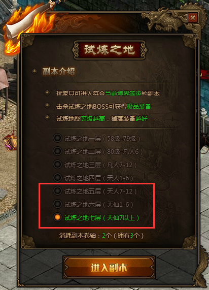Click the 消耗副本卷轴 scroll count text
Viewport: 209px width, 290px height.
(x=101, y=236)
